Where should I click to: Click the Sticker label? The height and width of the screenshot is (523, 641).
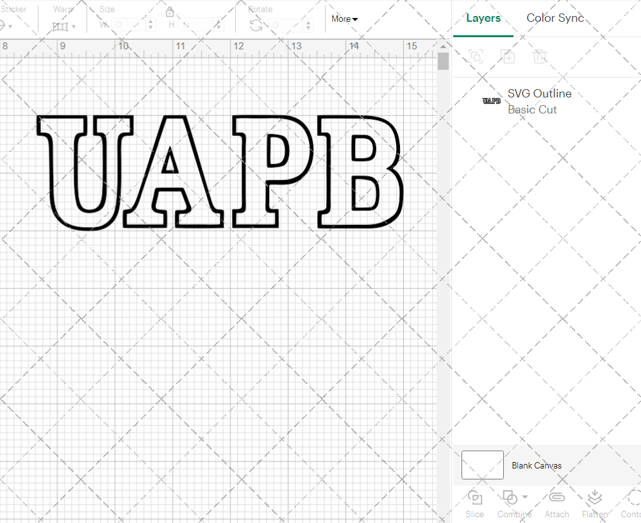coord(15,9)
